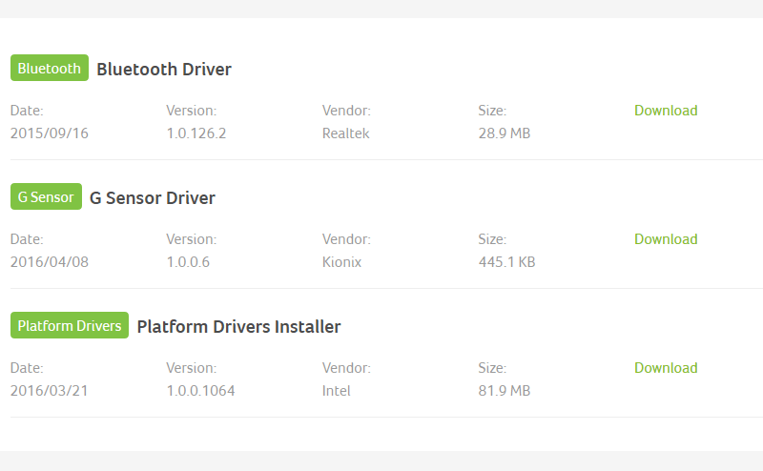Open the Bluetooth Driver title
Image resolution: width=763 pixels, height=471 pixels.
[x=164, y=69]
